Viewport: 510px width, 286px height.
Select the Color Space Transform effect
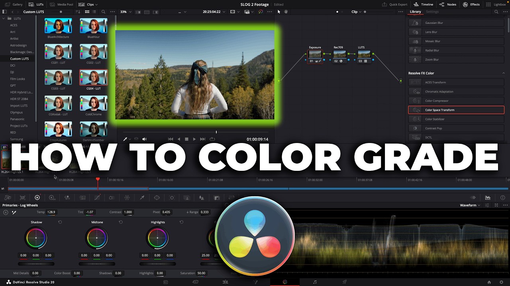point(456,110)
